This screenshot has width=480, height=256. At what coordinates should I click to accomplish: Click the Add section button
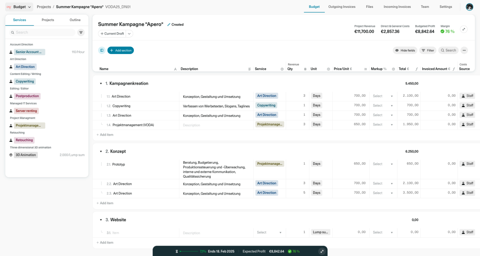120,50
